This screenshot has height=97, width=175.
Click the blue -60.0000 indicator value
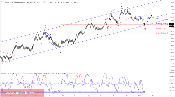46,73
